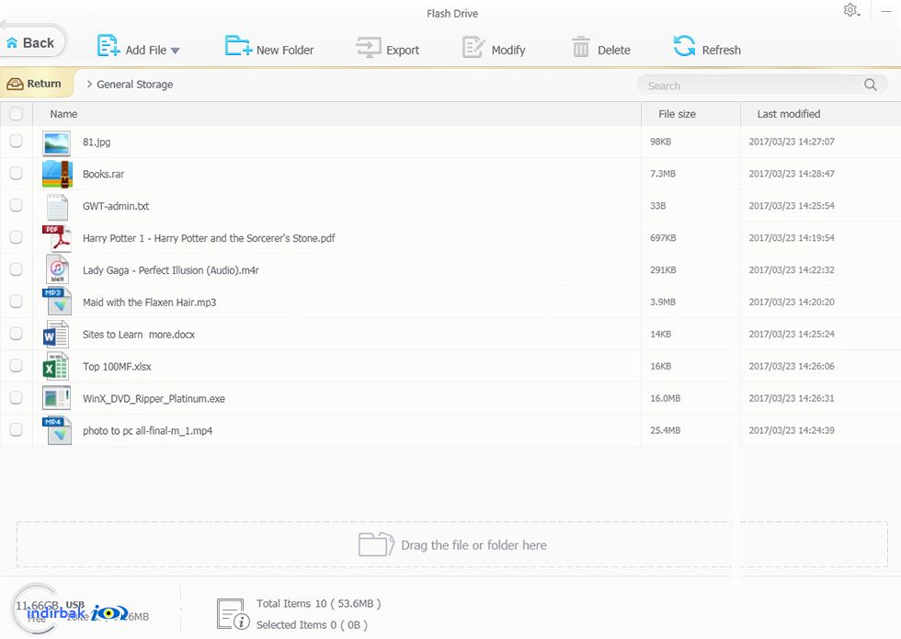This screenshot has width=901, height=639.
Task: Open the settings gear menu
Action: tap(851, 10)
